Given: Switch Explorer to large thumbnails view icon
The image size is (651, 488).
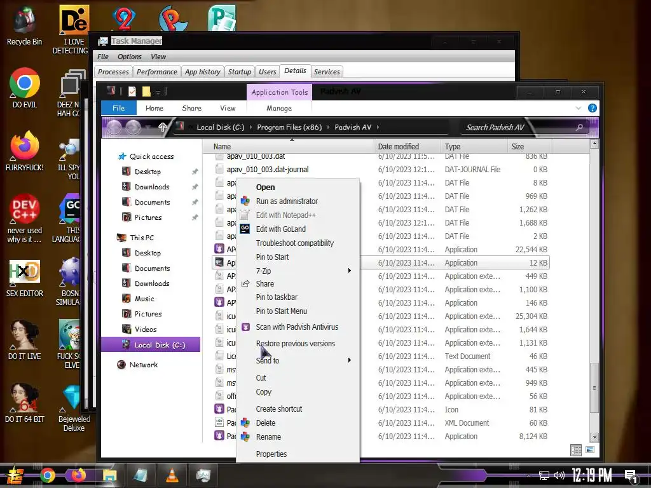Looking at the screenshot, I should click(590, 451).
